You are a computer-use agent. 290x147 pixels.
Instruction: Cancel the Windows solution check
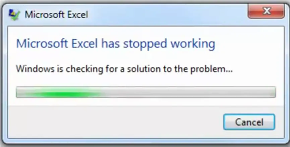tap(249, 122)
